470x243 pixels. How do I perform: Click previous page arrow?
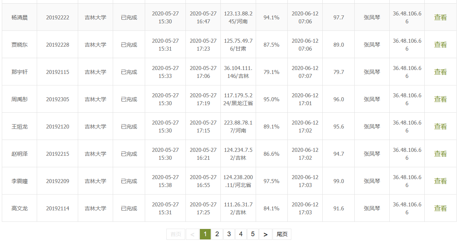[x=192, y=234]
